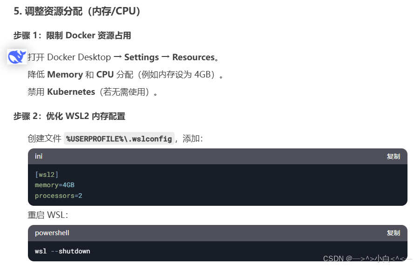Image resolution: width=414 pixels, height=266 pixels.
Task: Click the bold Memory word
Action: [65, 75]
